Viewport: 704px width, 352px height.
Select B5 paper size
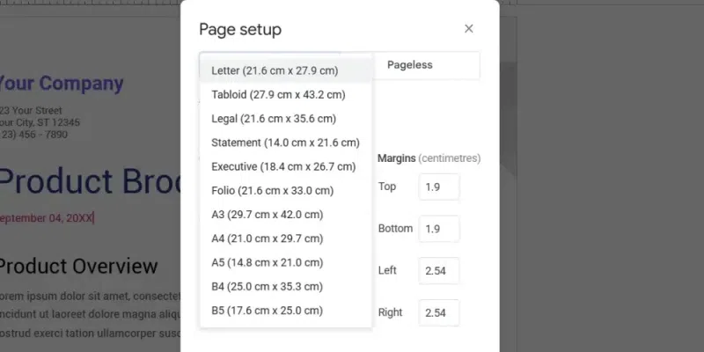click(x=286, y=311)
